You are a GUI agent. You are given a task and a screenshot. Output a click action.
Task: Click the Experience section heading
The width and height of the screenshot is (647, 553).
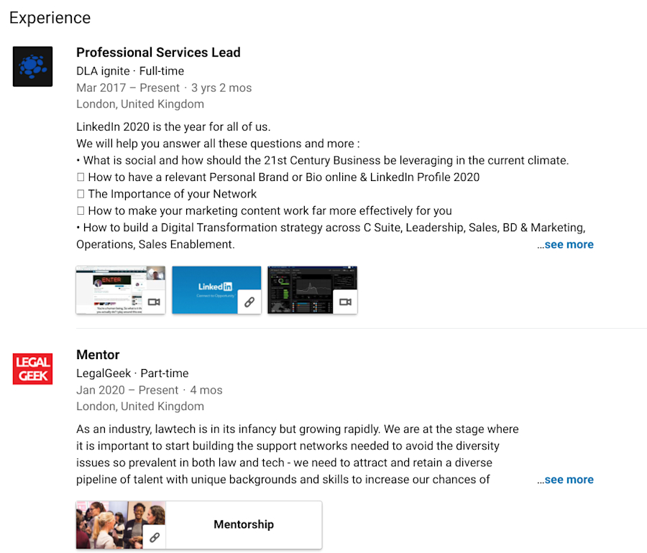pyautogui.click(x=50, y=17)
